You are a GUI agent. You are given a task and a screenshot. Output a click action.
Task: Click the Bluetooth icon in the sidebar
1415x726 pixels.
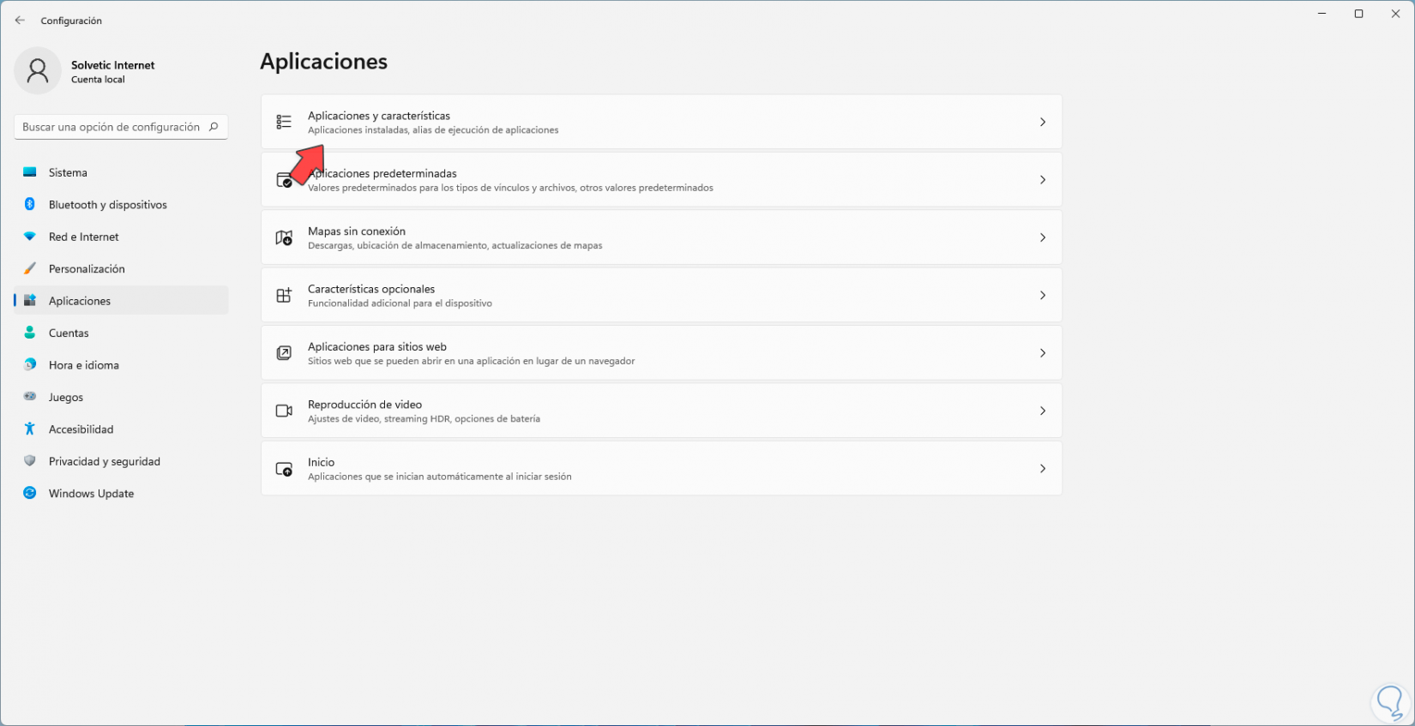click(30, 205)
